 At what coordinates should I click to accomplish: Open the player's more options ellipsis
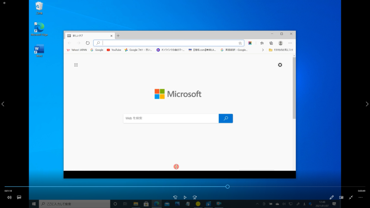click(x=360, y=198)
